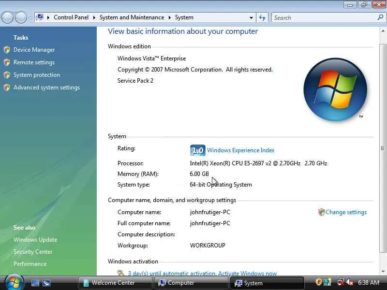Go forward with the Forward arrow button
The height and width of the screenshot is (290, 387).
click(x=21, y=17)
